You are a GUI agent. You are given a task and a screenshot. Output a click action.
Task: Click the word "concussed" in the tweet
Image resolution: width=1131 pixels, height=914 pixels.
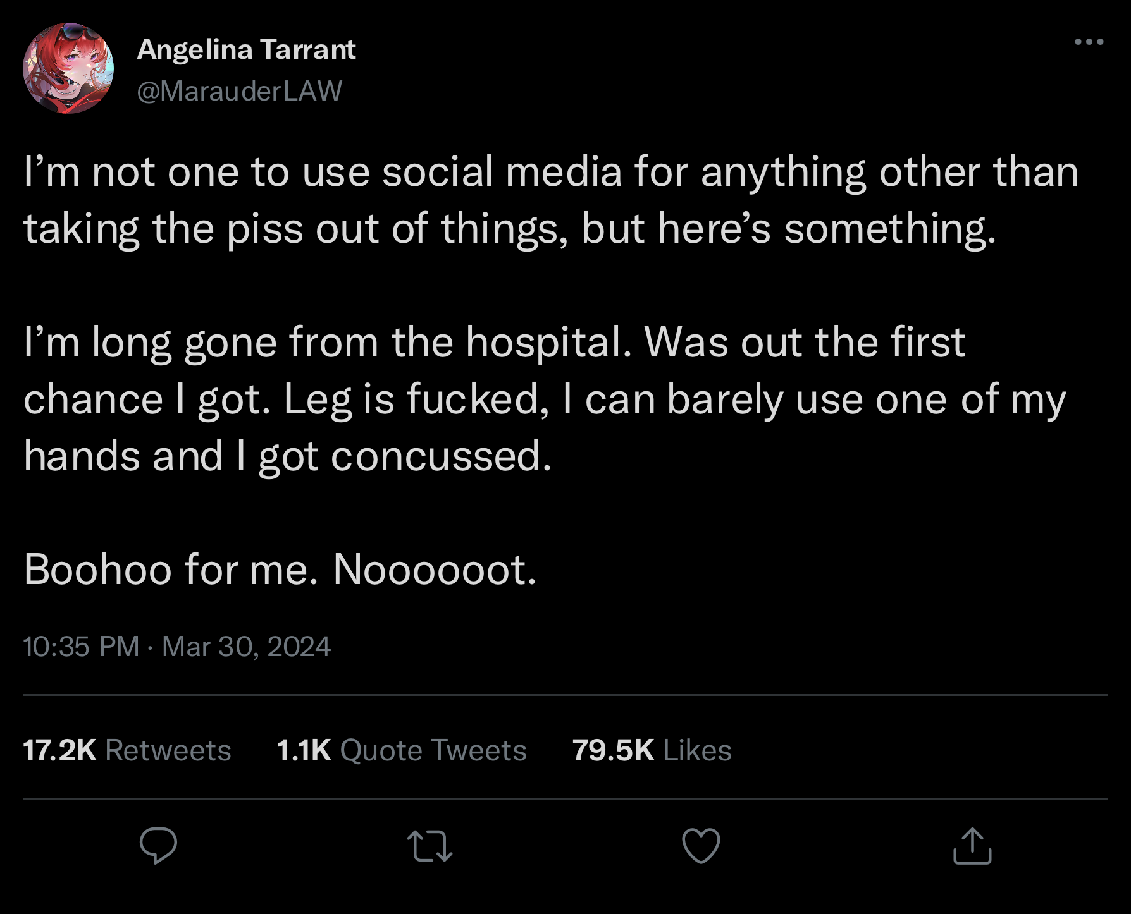440,456
